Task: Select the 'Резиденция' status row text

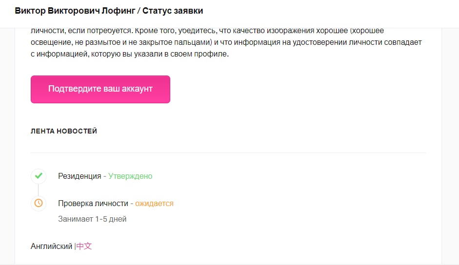Action: point(80,176)
